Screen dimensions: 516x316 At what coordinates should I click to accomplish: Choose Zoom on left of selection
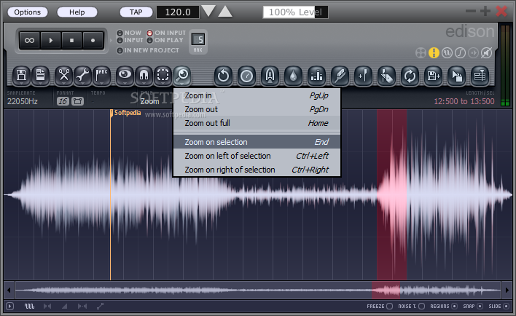point(257,156)
